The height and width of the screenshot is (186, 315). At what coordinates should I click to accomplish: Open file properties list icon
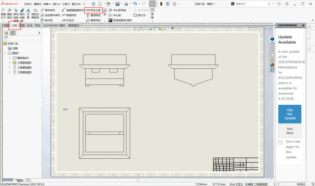coord(168,4)
